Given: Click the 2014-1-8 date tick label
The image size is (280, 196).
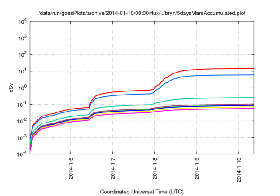Looking at the screenshot, I should coord(155,168).
